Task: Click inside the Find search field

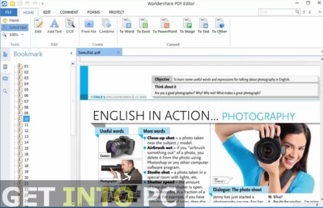Action: (277, 12)
